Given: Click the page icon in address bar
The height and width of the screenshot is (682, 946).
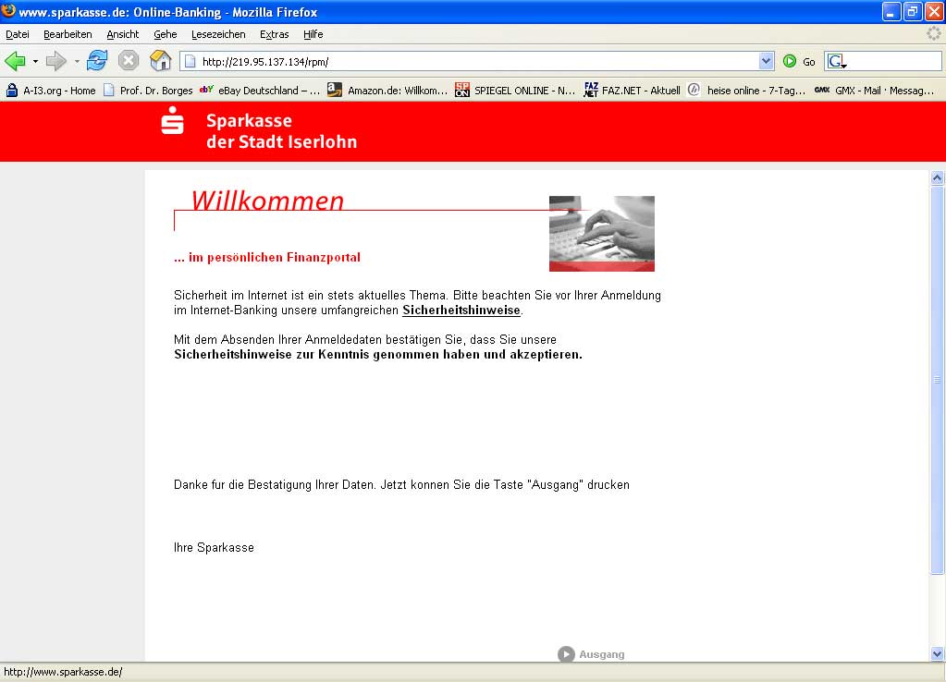Looking at the screenshot, I should 190,62.
